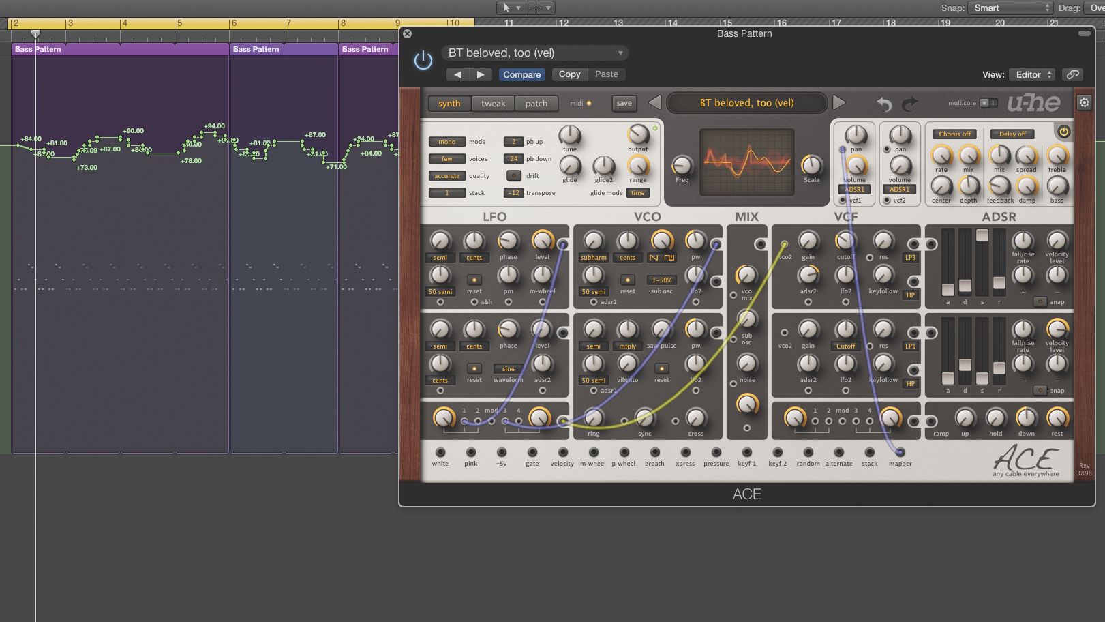Enable the Chorus effect

pos(954,134)
